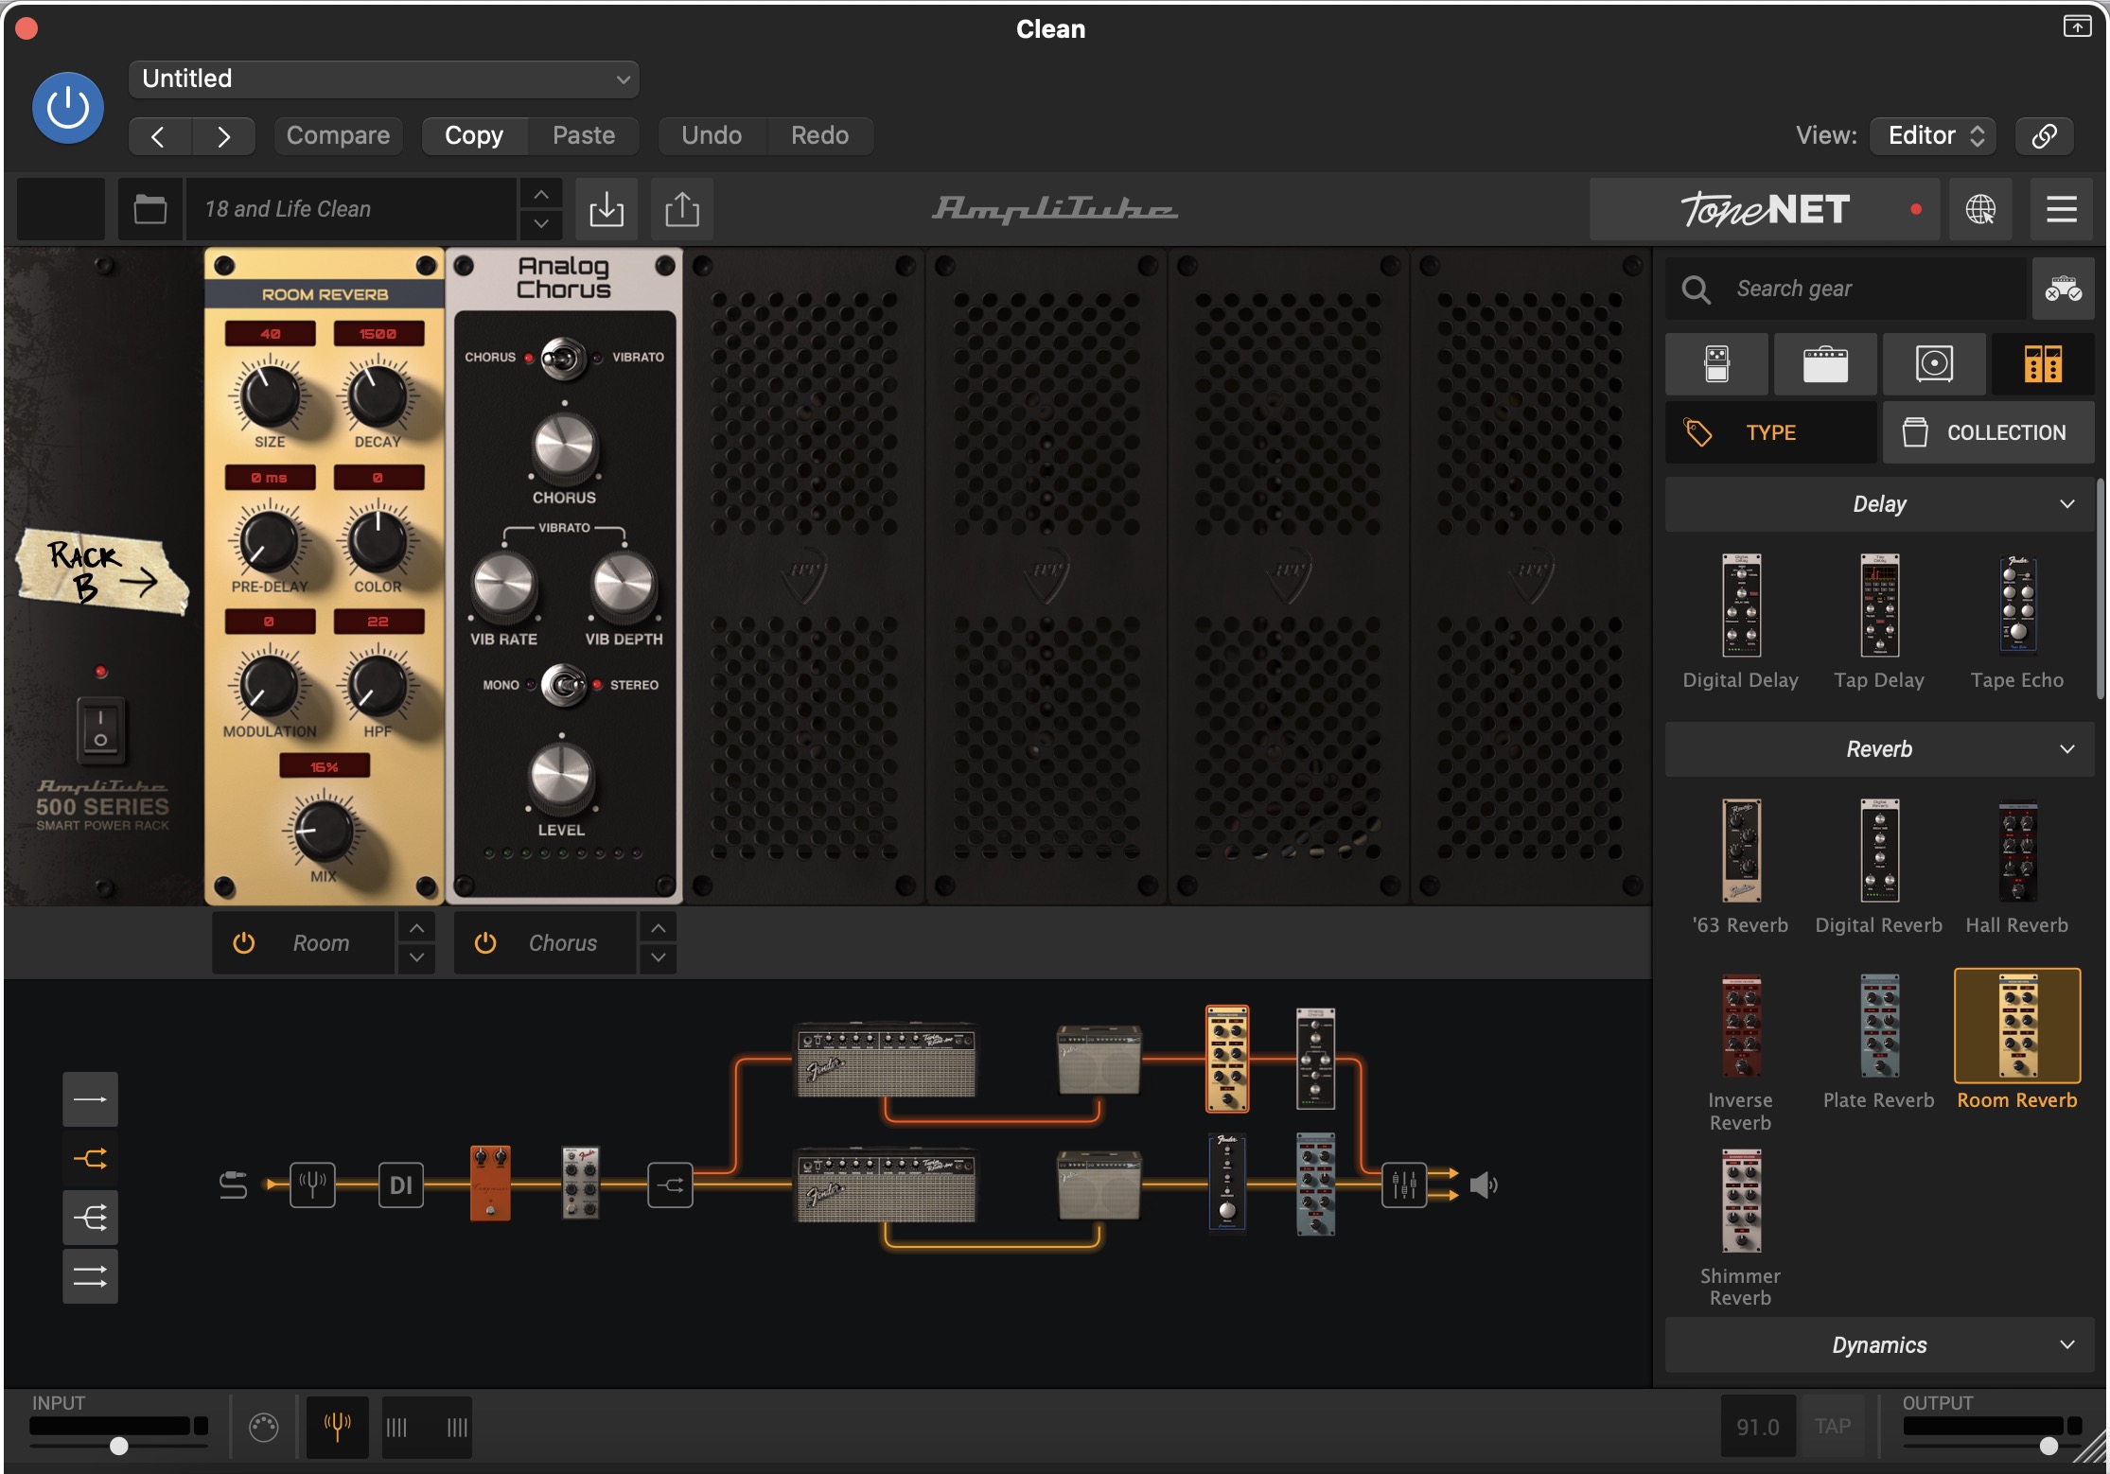Flip the Chorus/Vibrato toggle switch
Viewport: 2110px width, 1474px height.
click(563, 359)
